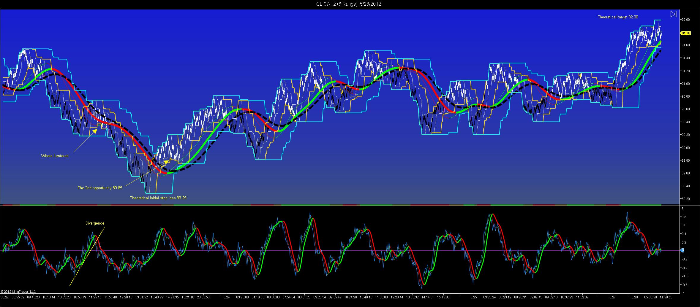Click the 5/25 date label on time axis
This screenshot has height=307, width=700.
[474, 297]
